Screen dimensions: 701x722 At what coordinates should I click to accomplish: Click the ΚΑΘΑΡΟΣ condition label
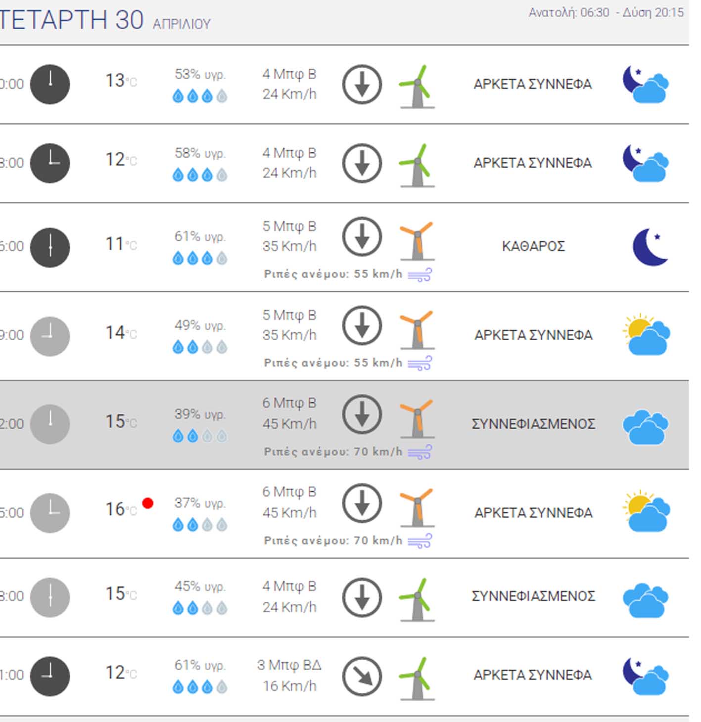coord(533,246)
